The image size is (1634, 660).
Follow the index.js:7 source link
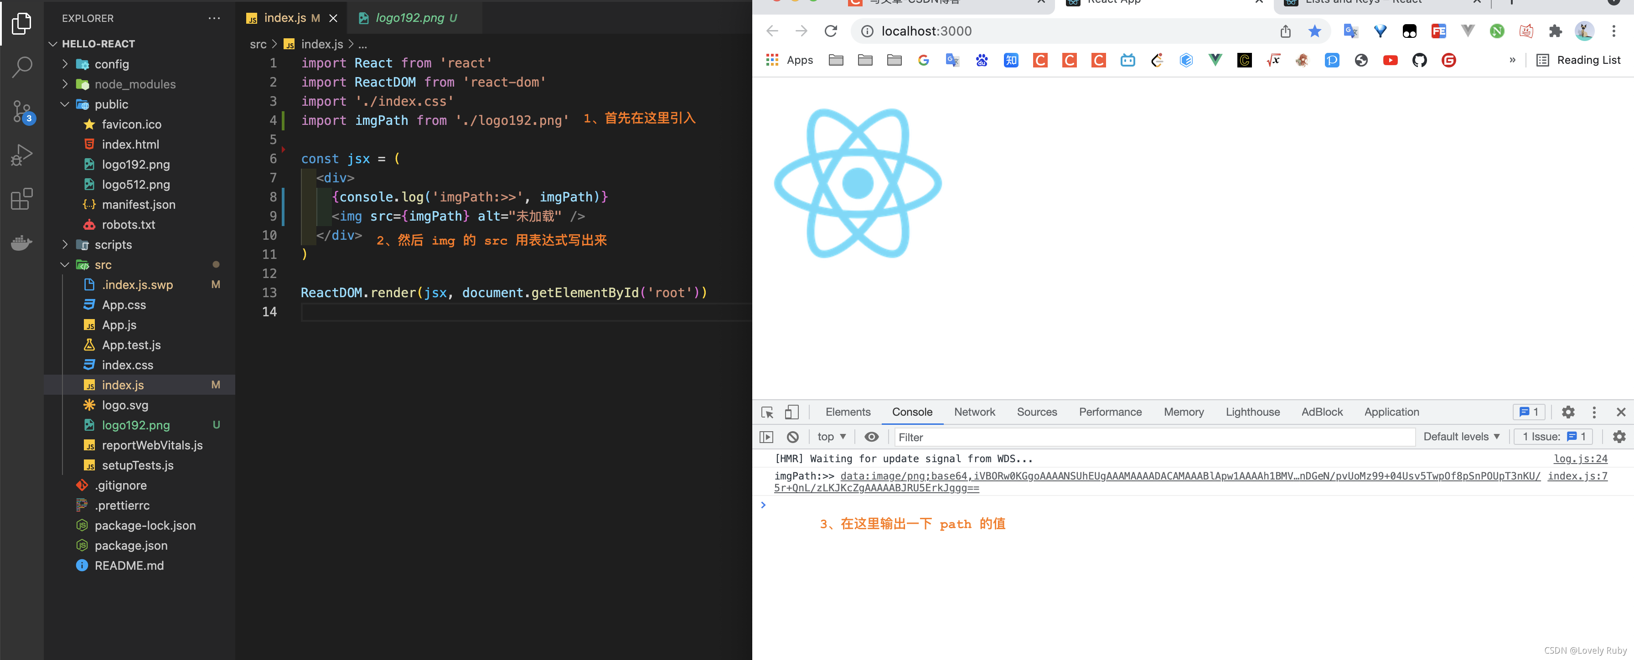pos(1577,476)
